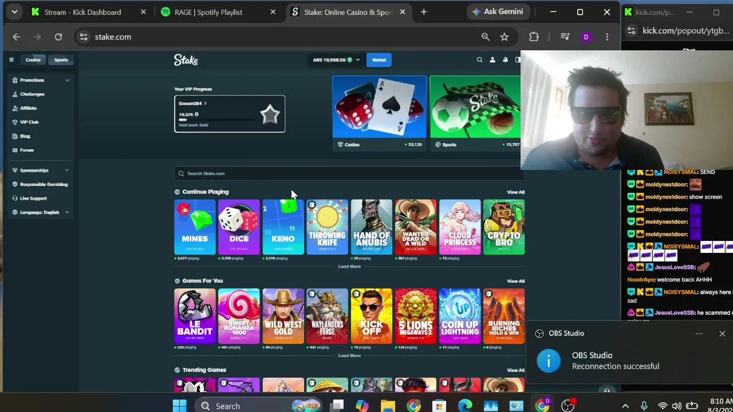Open the Chrome media control icon
Viewport: 733px width, 412px height.
coord(565,37)
